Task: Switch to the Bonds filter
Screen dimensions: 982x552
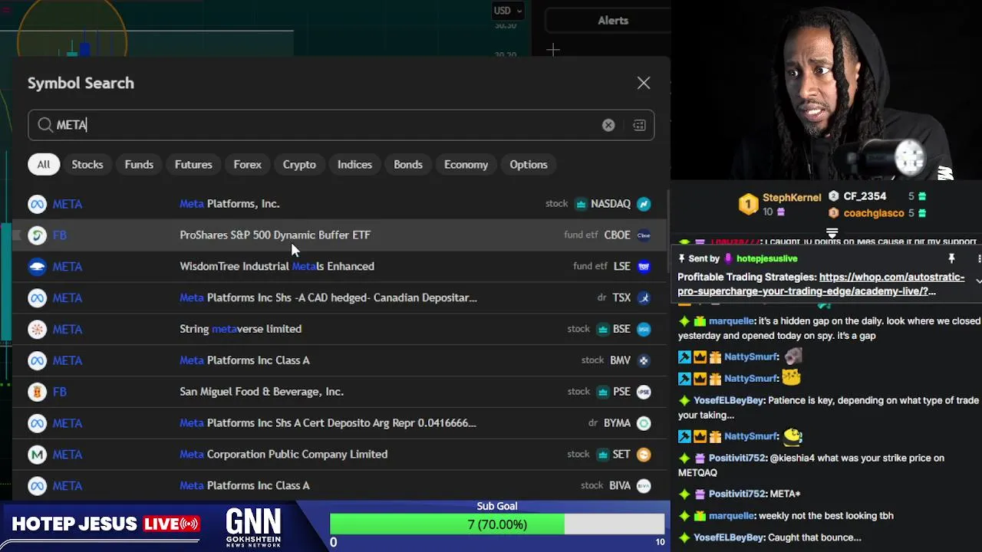Action: pyautogui.click(x=408, y=164)
